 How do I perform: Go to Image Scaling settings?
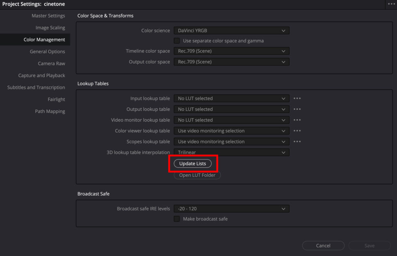(x=50, y=28)
